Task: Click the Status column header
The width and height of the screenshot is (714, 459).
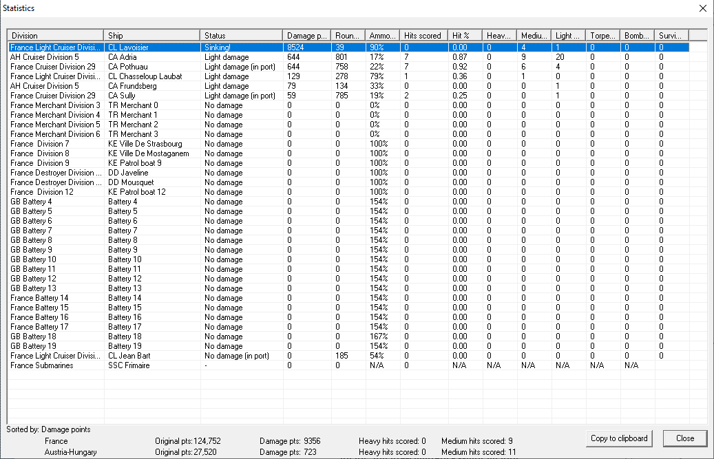Action: pyautogui.click(x=242, y=36)
